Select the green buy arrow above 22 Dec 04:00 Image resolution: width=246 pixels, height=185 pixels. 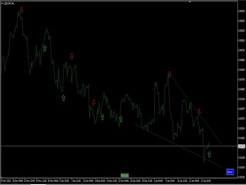(x=121, y=119)
